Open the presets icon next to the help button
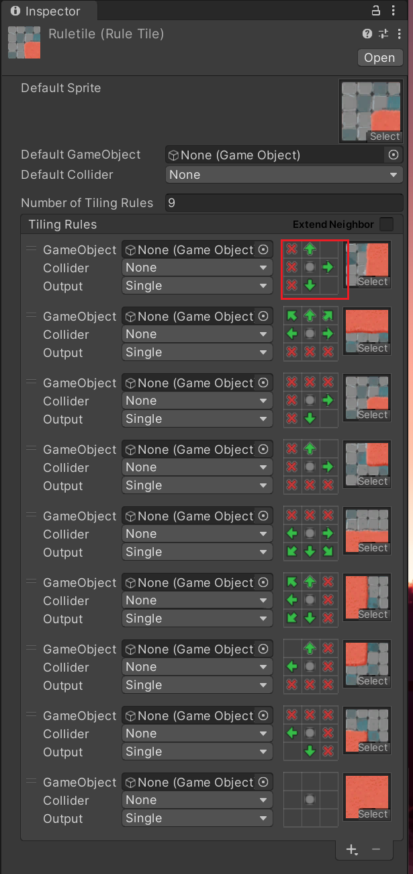This screenshot has width=413, height=874. (x=383, y=34)
